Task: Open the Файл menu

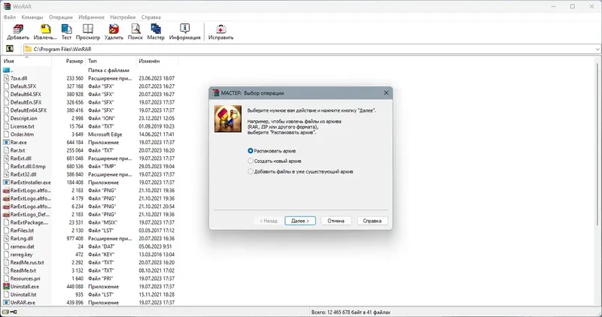Action: pos(10,17)
